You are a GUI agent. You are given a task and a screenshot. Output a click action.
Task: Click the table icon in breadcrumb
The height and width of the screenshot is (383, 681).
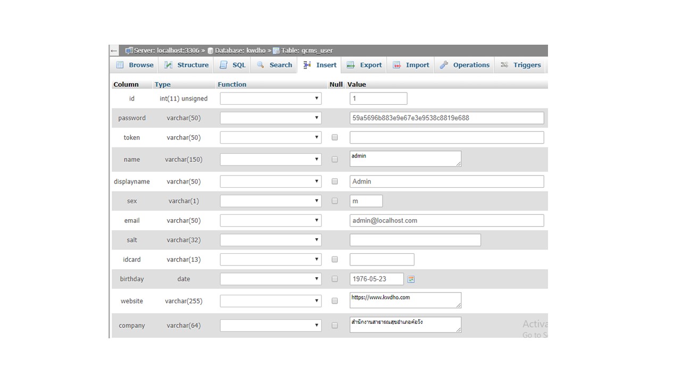276,51
